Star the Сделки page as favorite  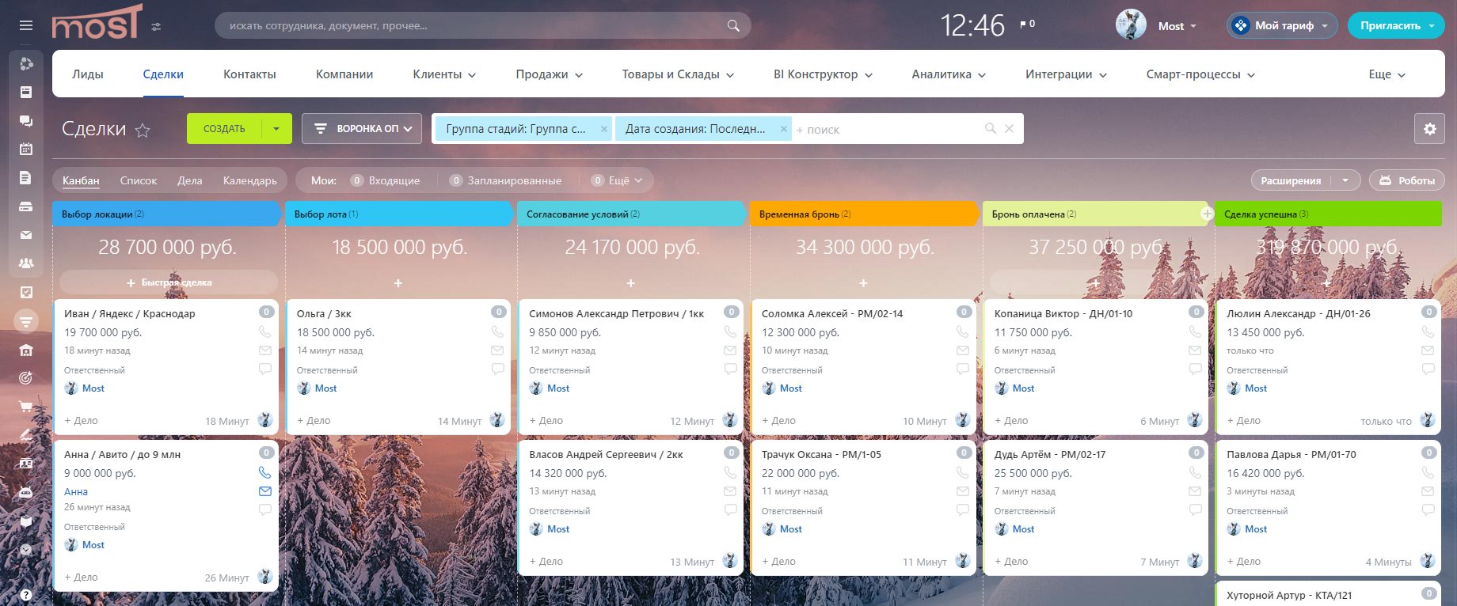[x=143, y=130]
